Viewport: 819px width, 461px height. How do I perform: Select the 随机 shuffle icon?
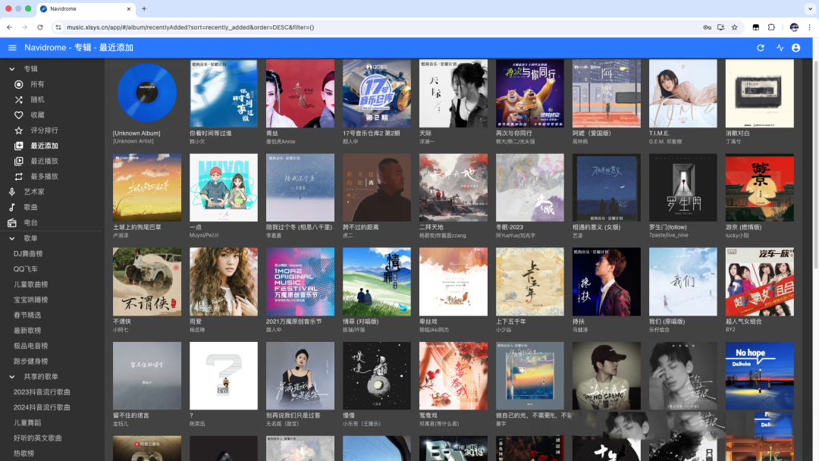click(x=19, y=99)
